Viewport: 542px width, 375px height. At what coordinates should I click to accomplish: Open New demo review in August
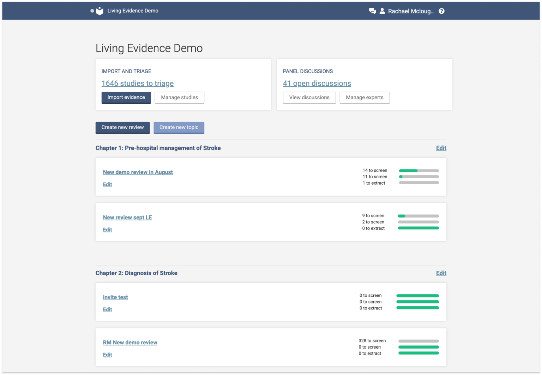[138, 172]
